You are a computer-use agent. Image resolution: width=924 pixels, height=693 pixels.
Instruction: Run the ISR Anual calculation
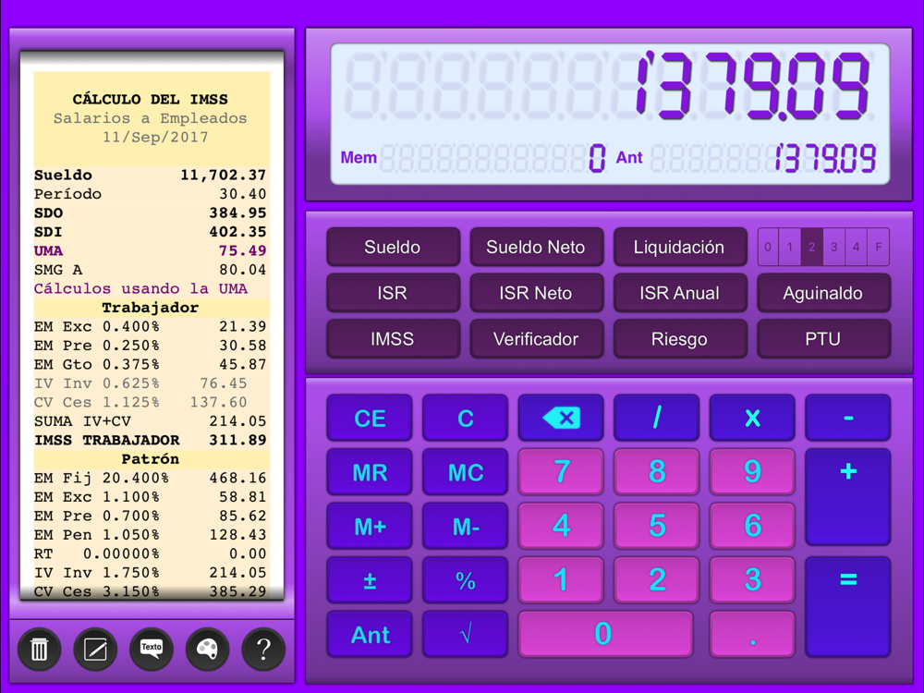coord(679,293)
